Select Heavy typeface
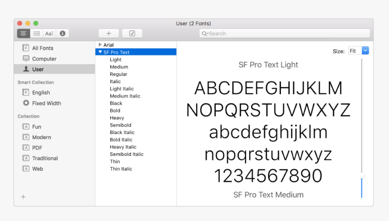This screenshot has height=221, width=389. 117,118
